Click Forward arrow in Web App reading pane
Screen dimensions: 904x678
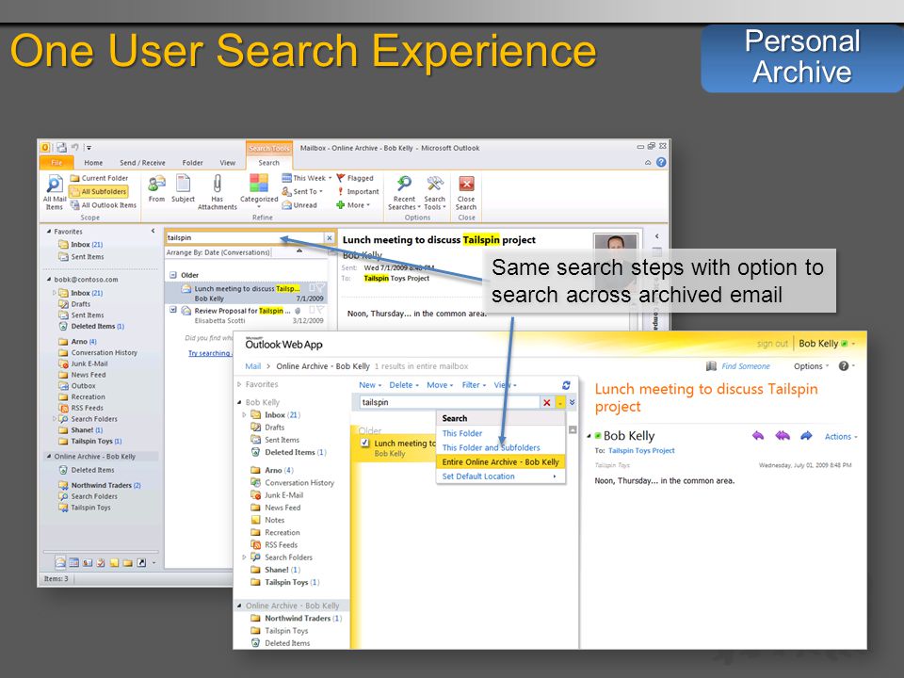coord(806,436)
